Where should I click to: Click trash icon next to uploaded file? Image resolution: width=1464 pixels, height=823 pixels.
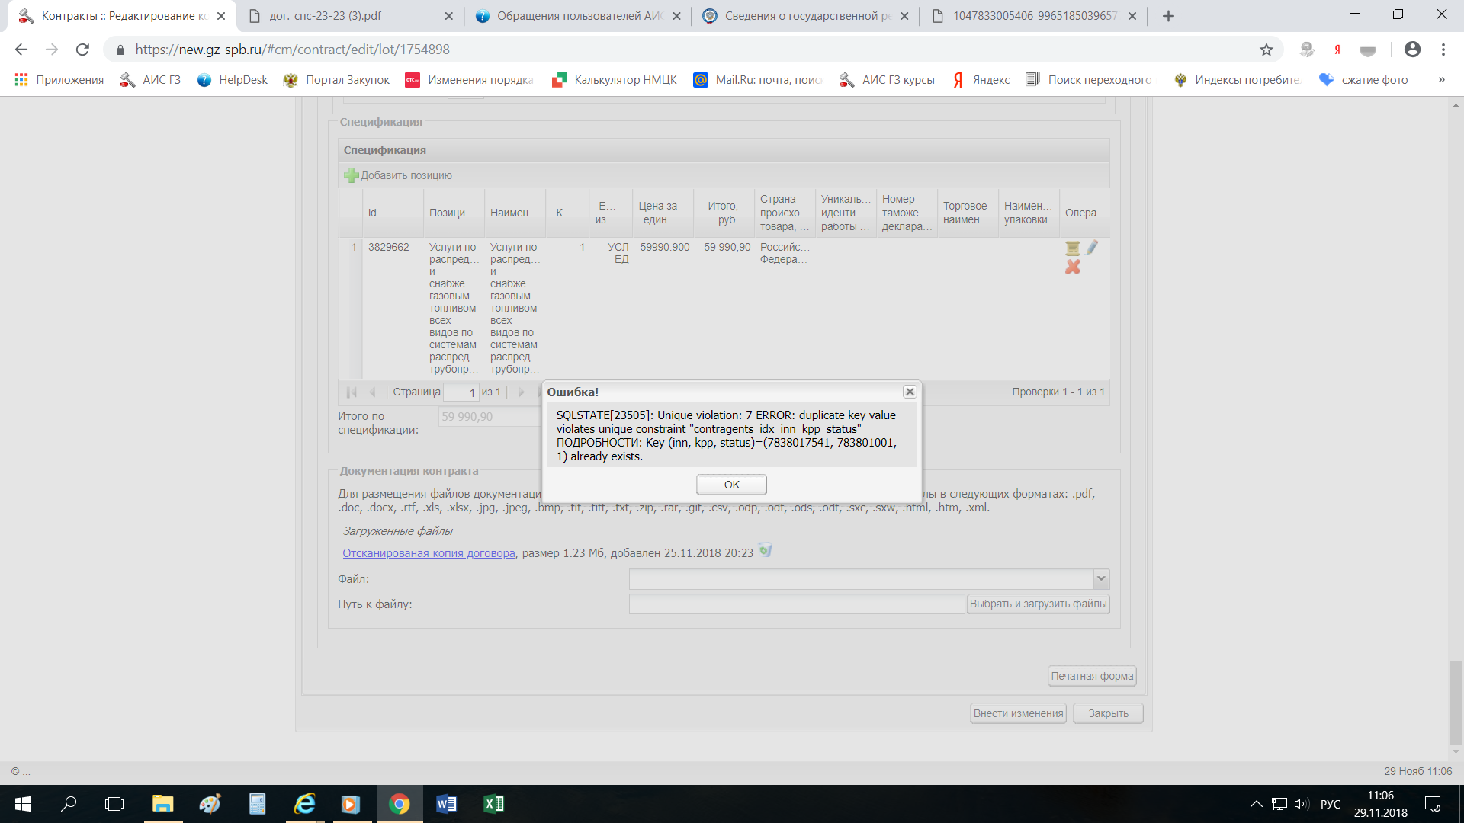click(766, 550)
